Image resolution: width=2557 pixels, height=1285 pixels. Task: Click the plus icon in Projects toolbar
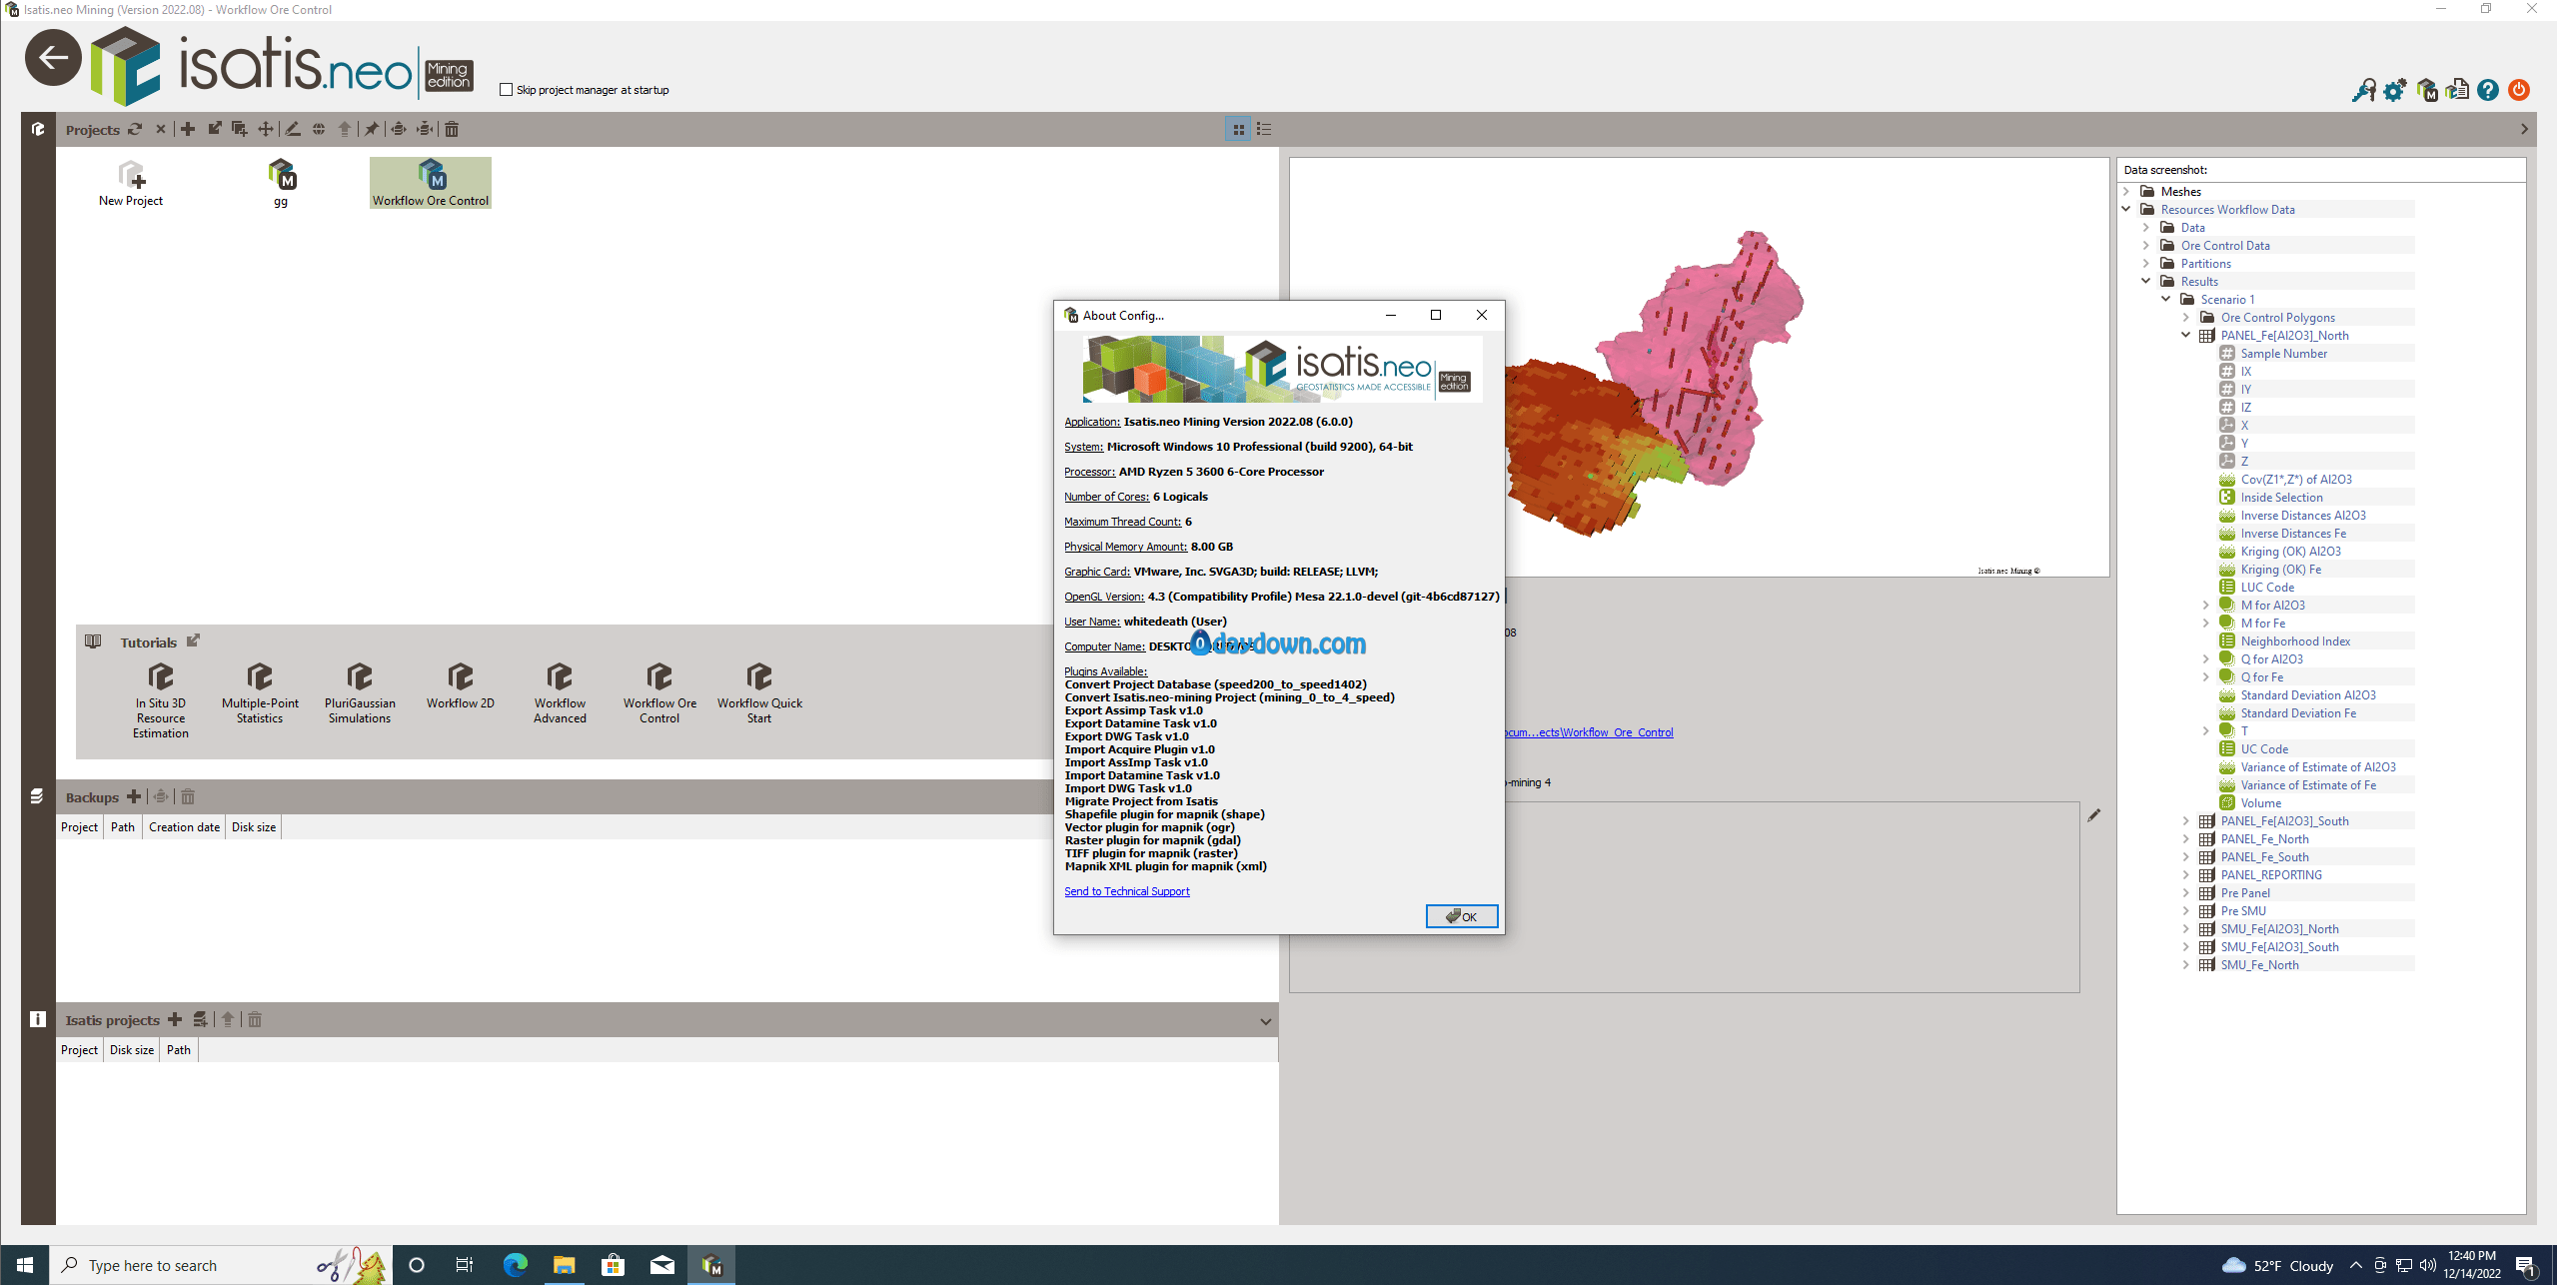click(188, 129)
